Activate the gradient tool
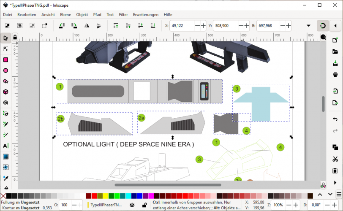This screenshot has width=343, height=211. tap(5, 157)
